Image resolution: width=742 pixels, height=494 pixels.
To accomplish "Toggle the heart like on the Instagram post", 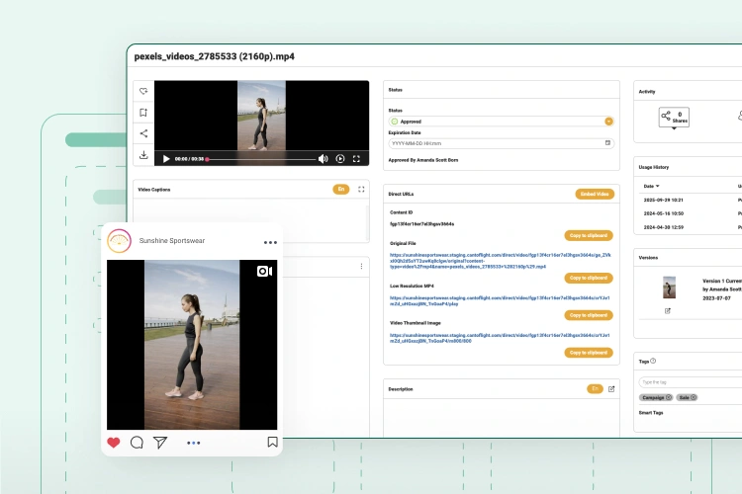I will click(x=114, y=443).
